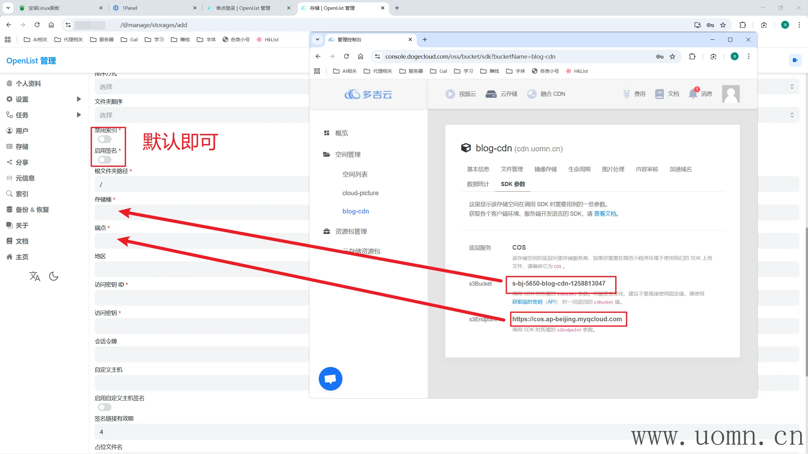808x454 pixels.
Task: Enable 启用自定义主机签名 switch
Action: tap(104, 407)
